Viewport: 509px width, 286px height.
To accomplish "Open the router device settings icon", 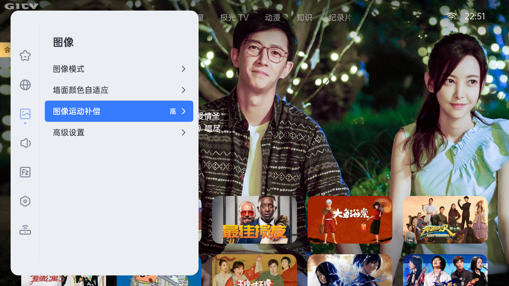I will tap(25, 230).
